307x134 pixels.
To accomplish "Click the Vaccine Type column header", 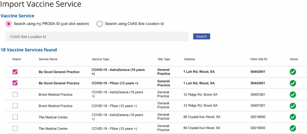I will click(x=100, y=59).
